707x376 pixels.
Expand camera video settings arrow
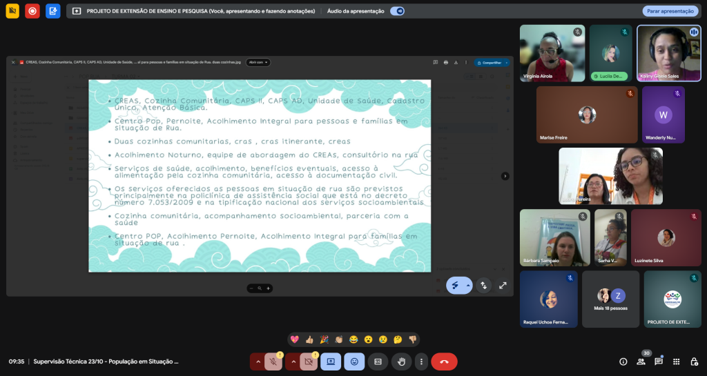pyautogui.click(x=293, y=362)
